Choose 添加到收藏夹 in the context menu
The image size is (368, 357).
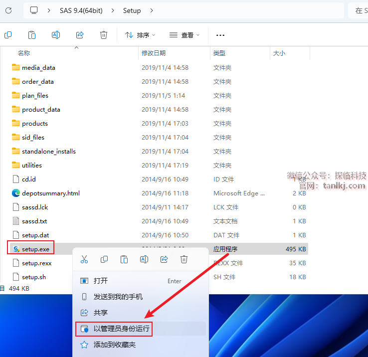click(x=141, y=345)
